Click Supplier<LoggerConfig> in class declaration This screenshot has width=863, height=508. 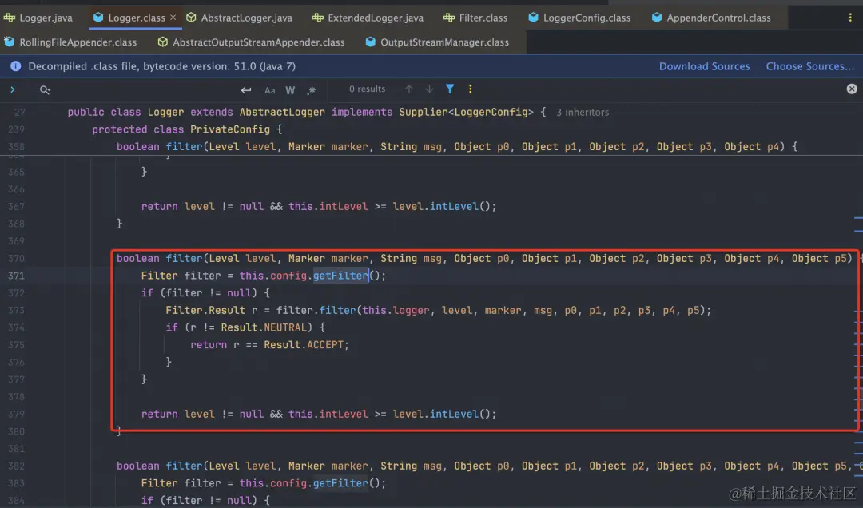point(466,113)
